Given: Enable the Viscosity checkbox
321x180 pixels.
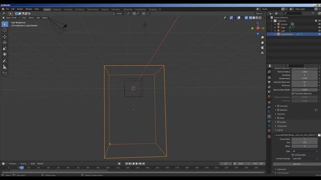Looking at the screenshot, I should pyautogui.click(x=278, y=106).
